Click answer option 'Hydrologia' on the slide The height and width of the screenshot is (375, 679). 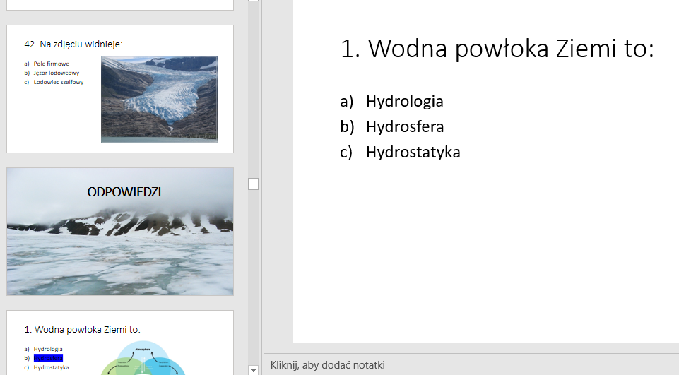(404, 101)
